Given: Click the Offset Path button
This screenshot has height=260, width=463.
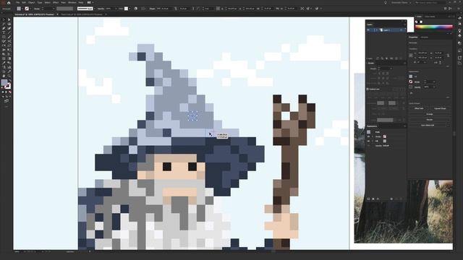Looking at the screenshot, I should coord(419,108).
